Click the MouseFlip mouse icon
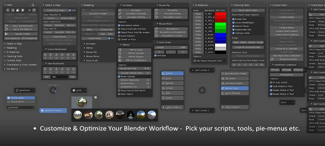The width and height of the screenshot is (325, 146). [156, 10]
